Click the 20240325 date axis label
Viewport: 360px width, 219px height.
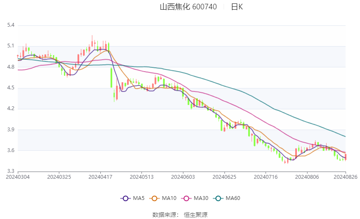[59, 177]
